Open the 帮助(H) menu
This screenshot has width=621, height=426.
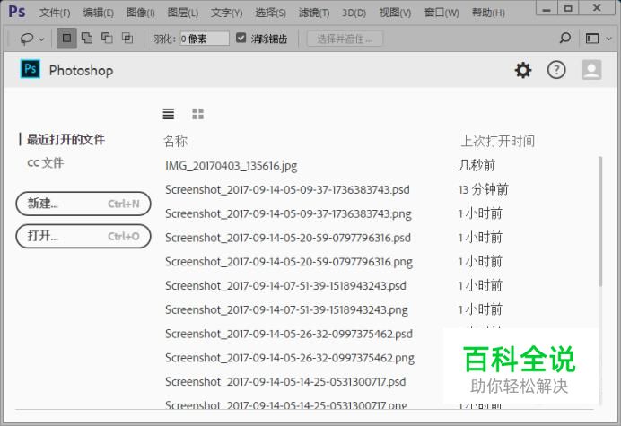pos(488,13)
